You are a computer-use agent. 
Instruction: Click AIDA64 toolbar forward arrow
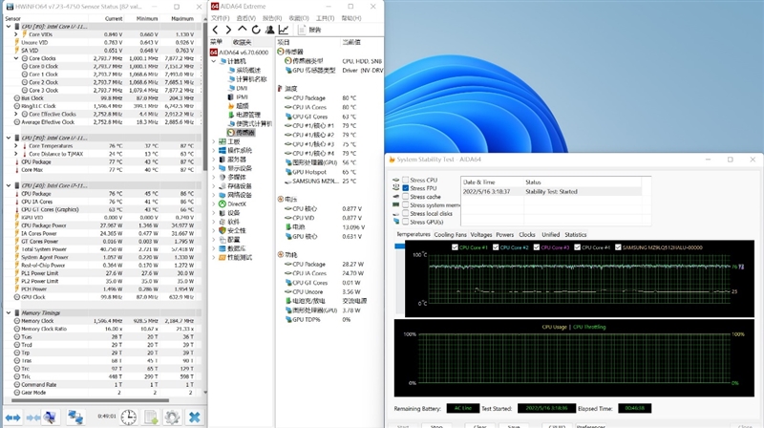[x=228, y=30]
